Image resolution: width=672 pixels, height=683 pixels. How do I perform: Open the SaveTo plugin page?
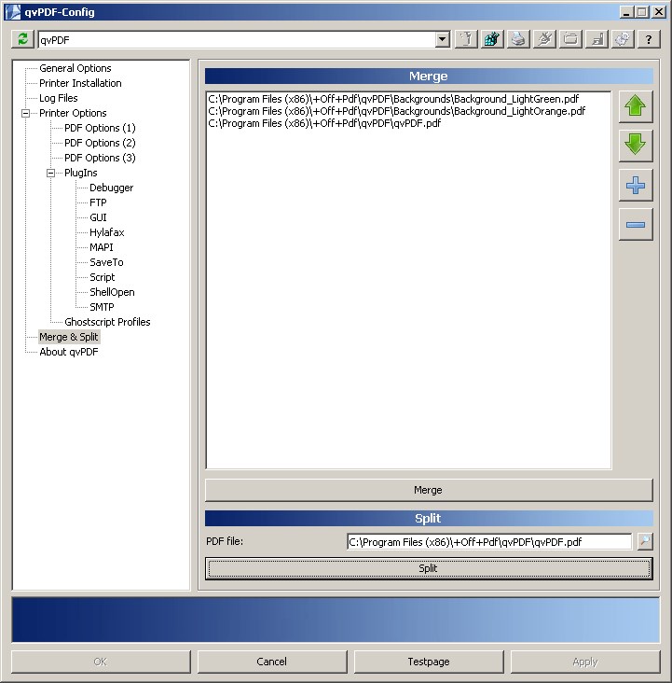coord(106,262)
